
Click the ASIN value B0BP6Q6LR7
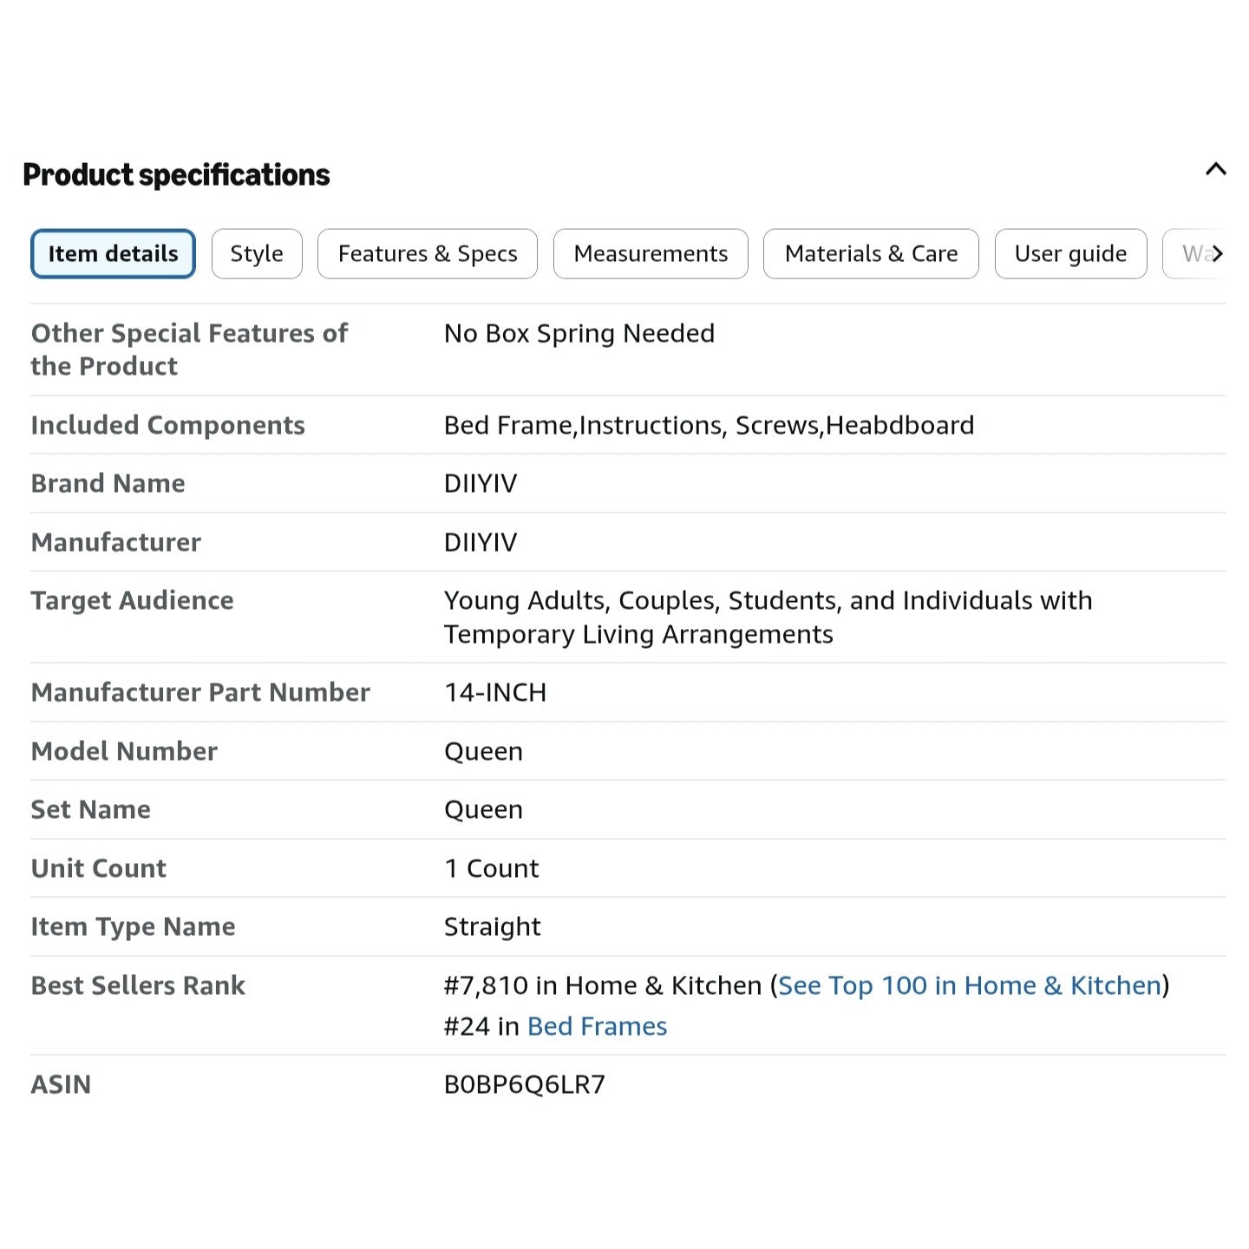[x=525, y=1084]
